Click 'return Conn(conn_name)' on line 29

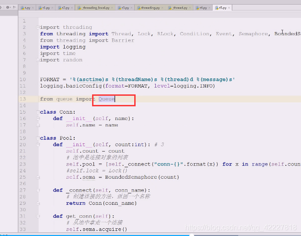tap(101, 203)
